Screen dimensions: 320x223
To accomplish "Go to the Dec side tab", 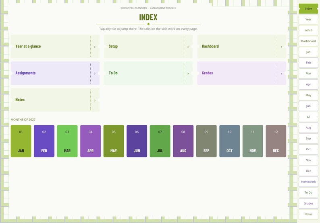I will pos(308,171).
